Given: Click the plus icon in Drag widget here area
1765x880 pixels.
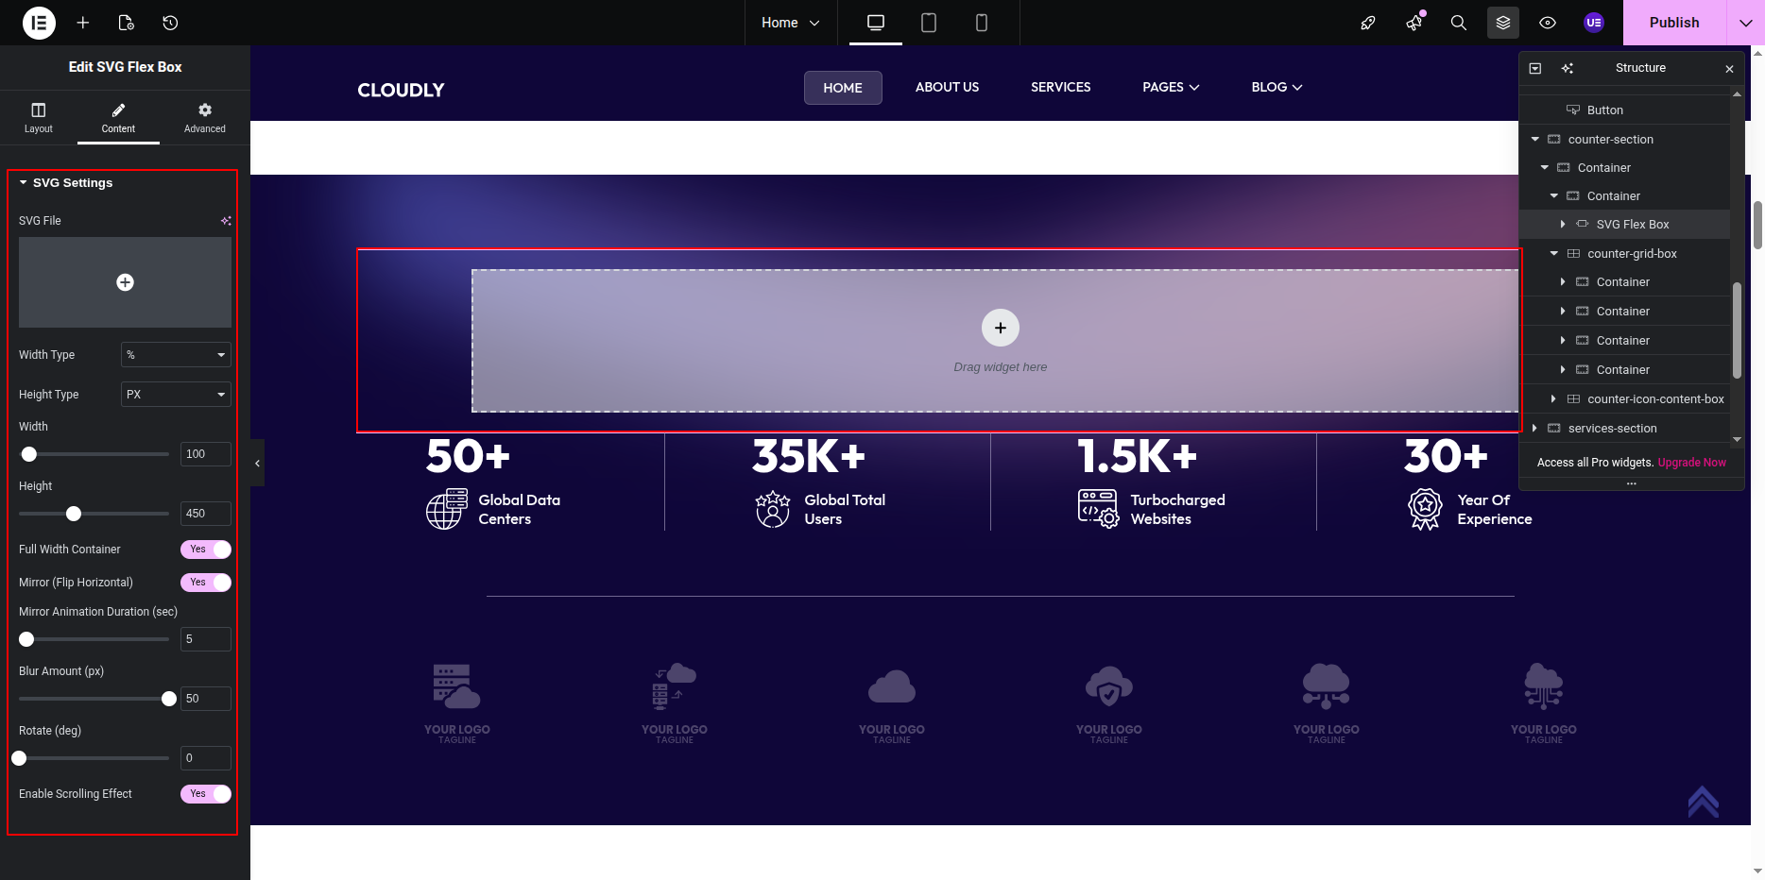Looking at the screenshot, I should tap(1001, 328).
